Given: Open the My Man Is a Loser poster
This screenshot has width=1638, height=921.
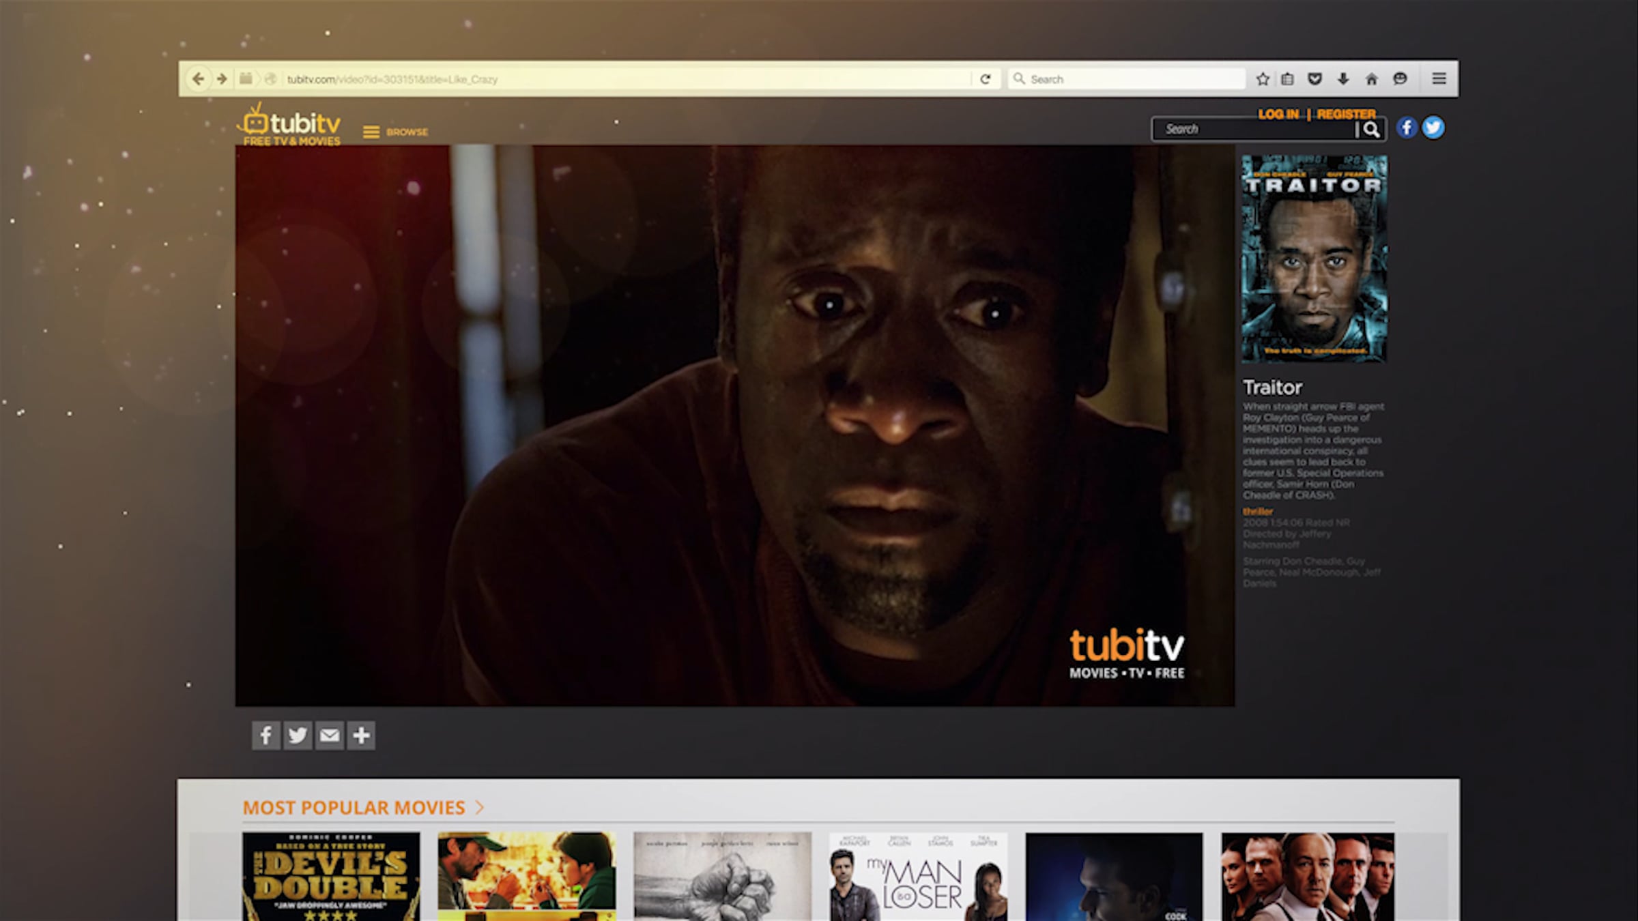Looking at the screenshot, I should pyautogui.click(x=918, y=876).
